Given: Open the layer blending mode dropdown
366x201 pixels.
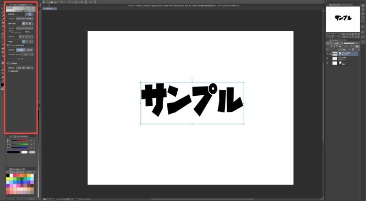Looking at the screenshot, I should (337, 43).
